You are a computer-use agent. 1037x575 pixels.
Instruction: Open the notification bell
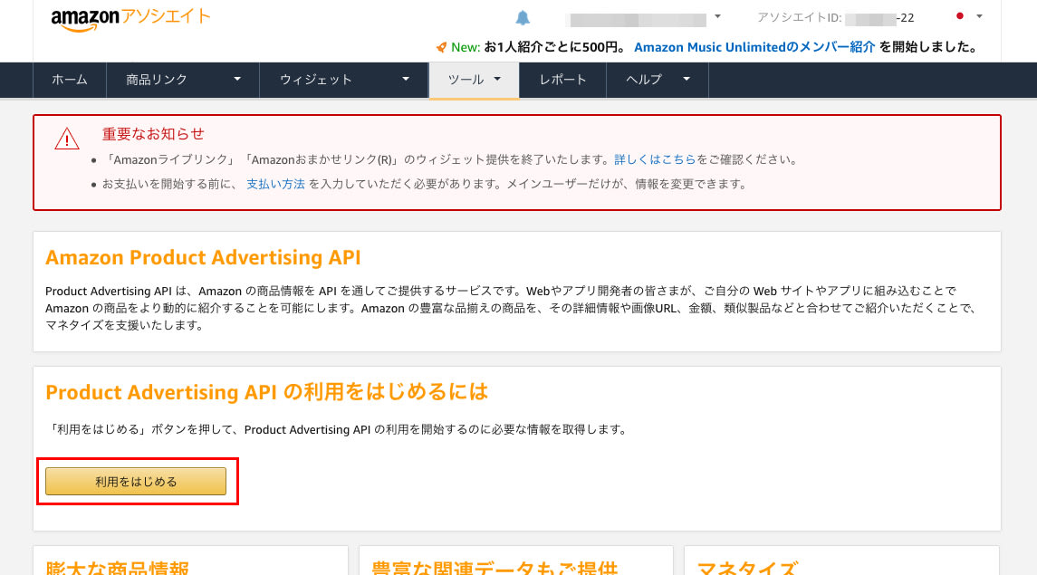[x=523, y=18]
